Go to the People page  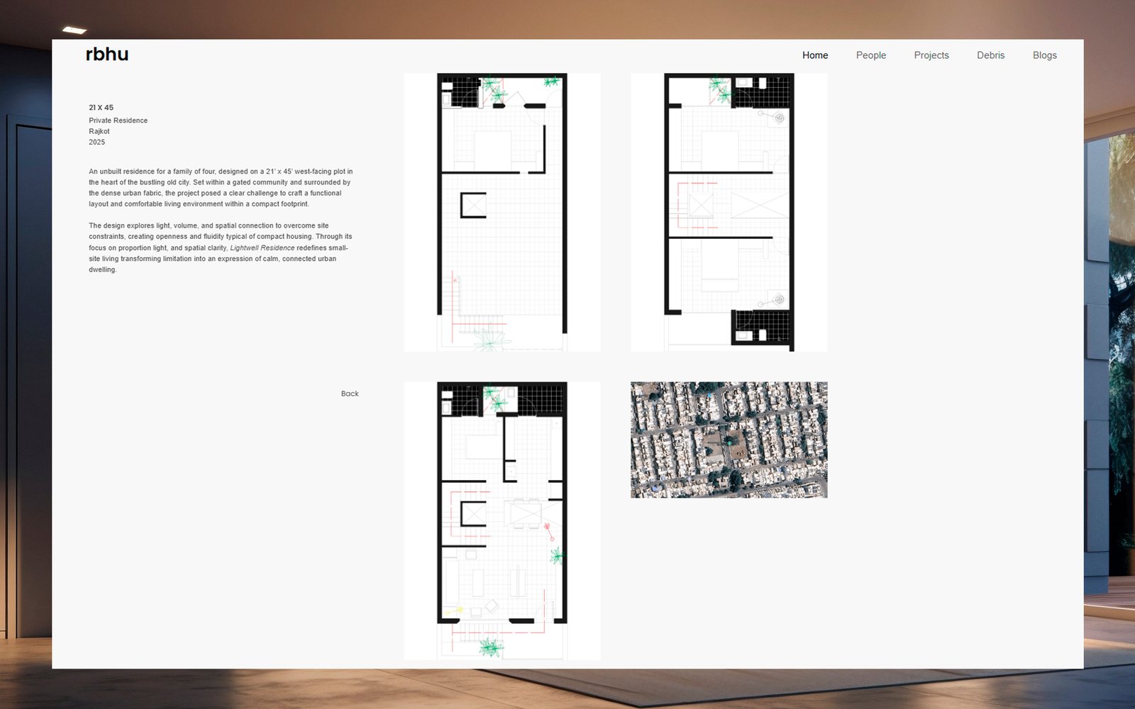pos(871,55)
